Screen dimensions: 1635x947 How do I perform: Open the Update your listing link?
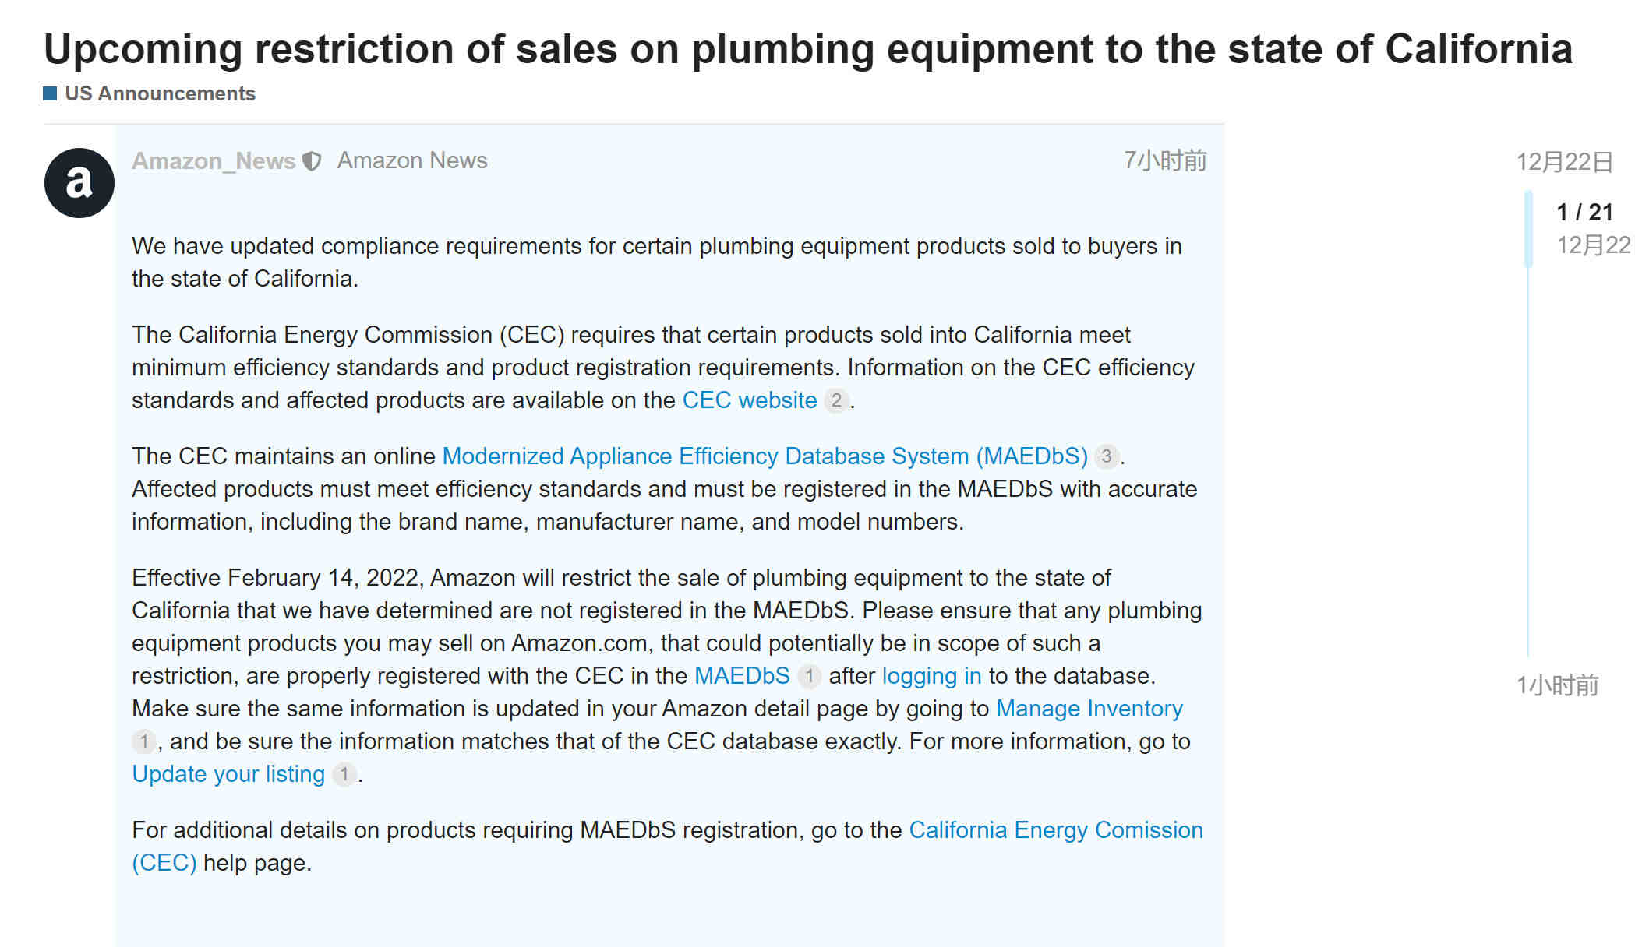point(228,774)
